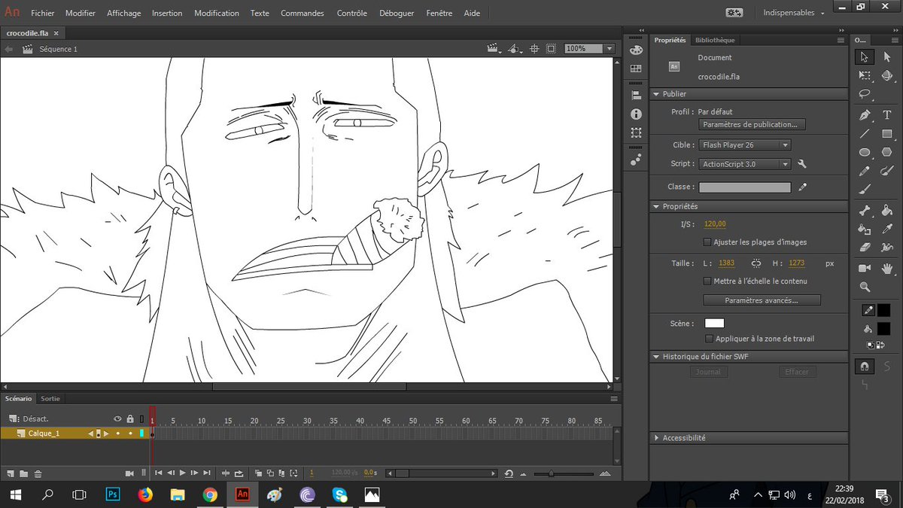Expand the Accessibilité section
Viewport: 903px width, 508px height.
coord(656,437)
